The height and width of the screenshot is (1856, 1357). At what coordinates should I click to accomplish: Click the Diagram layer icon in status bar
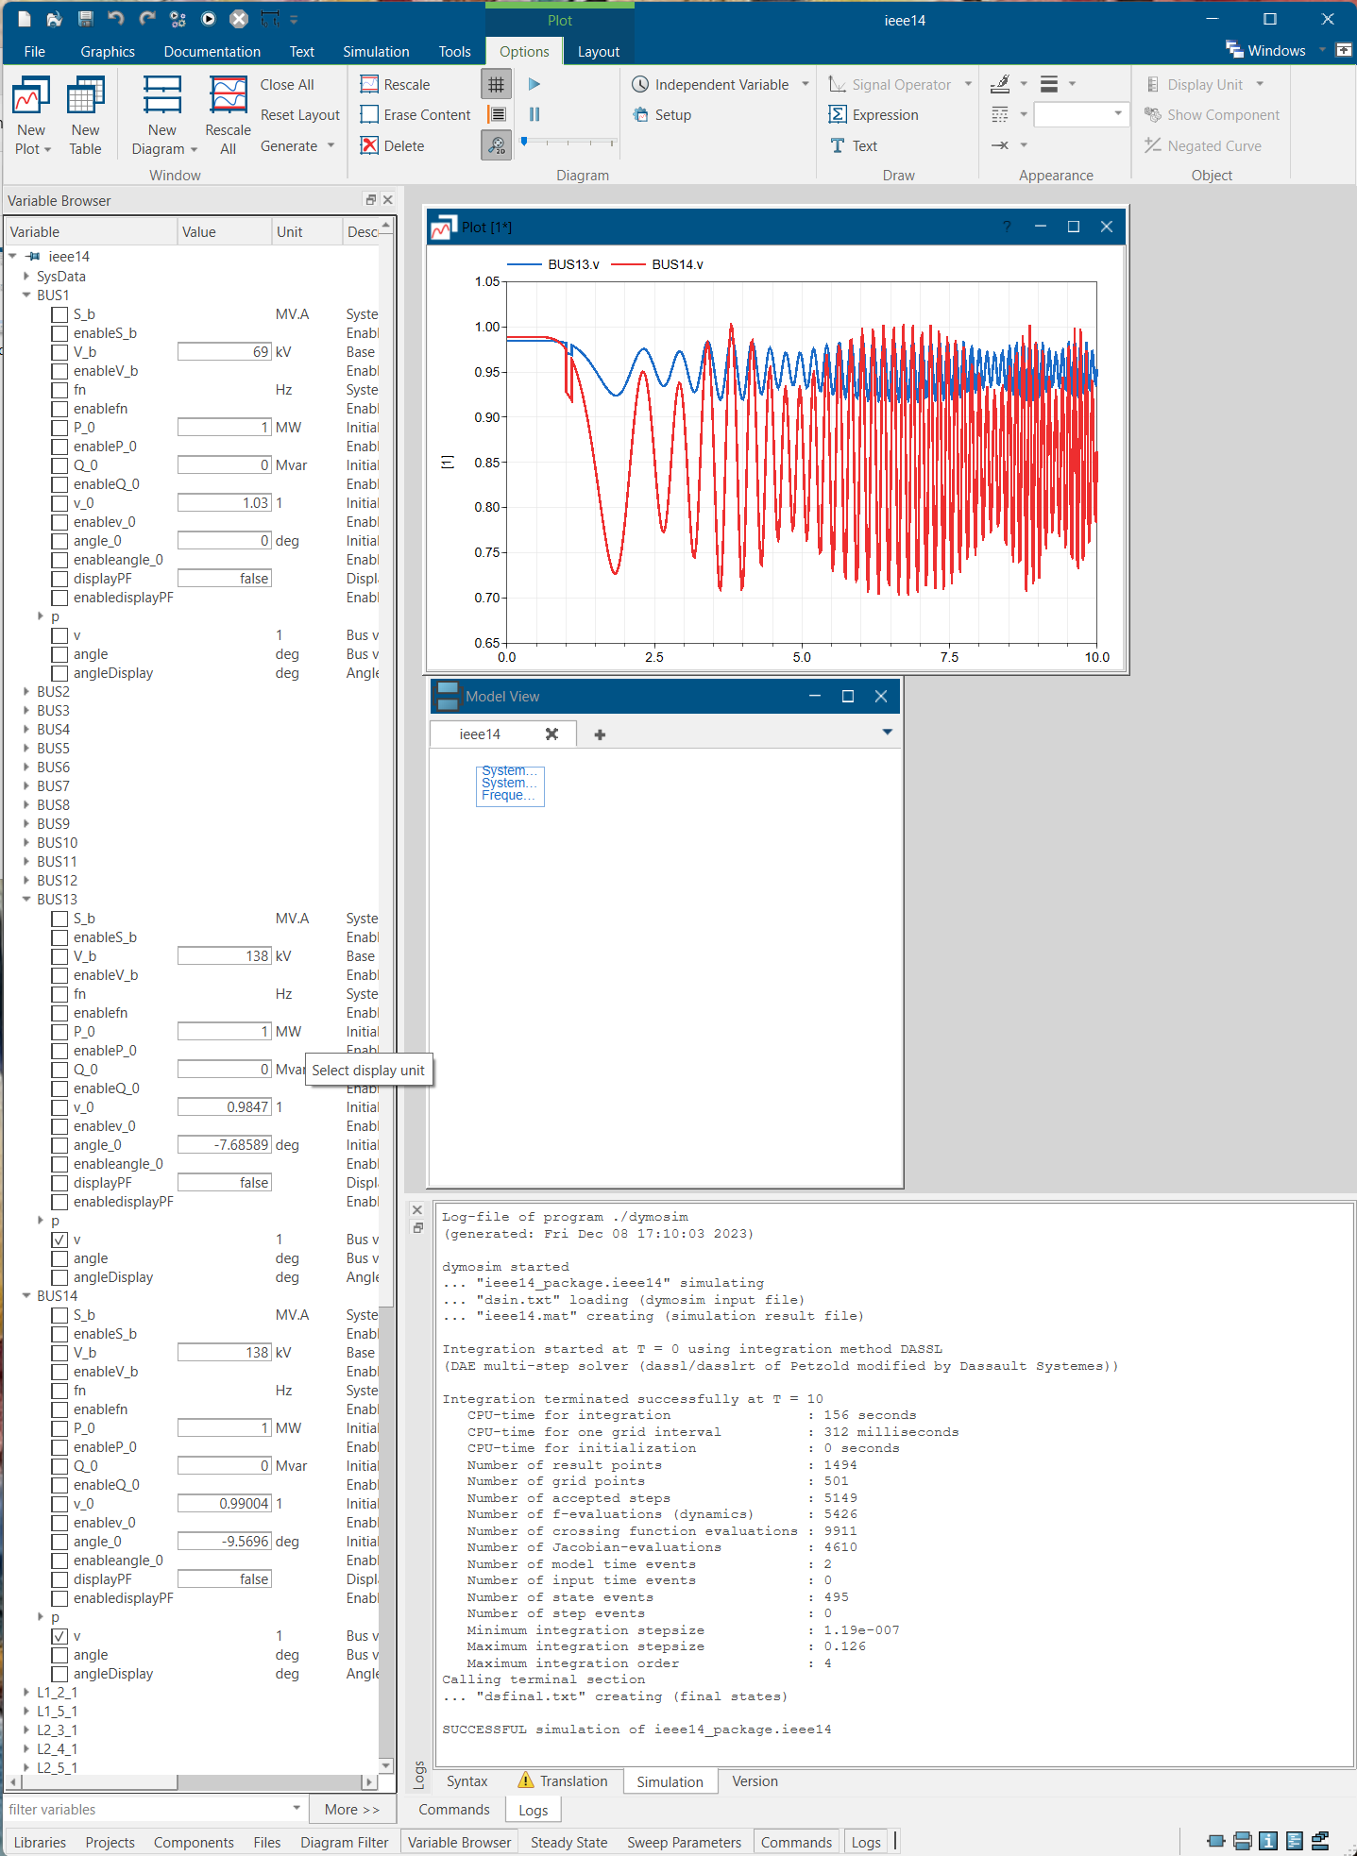tap(1243, 1841)
